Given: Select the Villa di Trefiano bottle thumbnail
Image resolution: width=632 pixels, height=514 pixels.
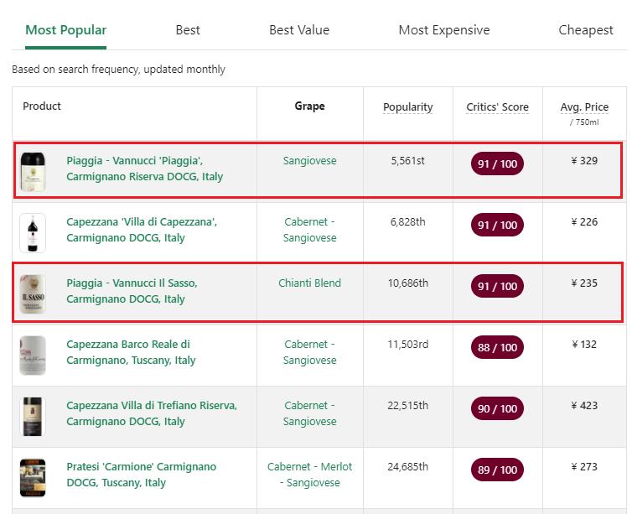Looking at the screenshot, I should click(x=33, y=416).
